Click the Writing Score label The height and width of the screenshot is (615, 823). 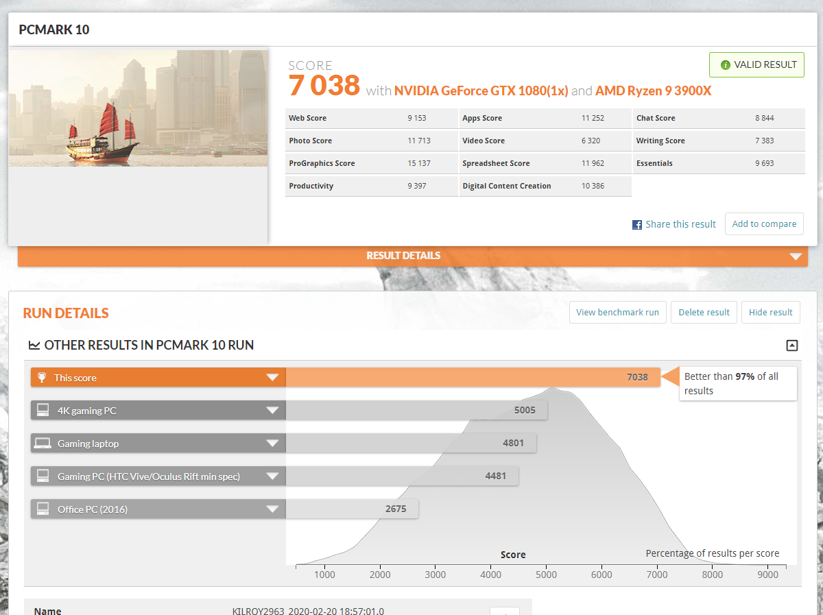pyautogui.click(x=660, y=141)
